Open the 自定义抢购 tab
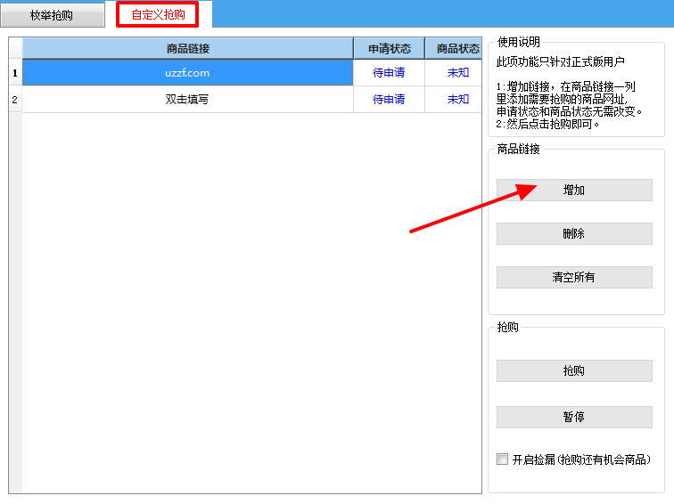The height and width of the screenshot is (504, 674). tap(158, 14)
